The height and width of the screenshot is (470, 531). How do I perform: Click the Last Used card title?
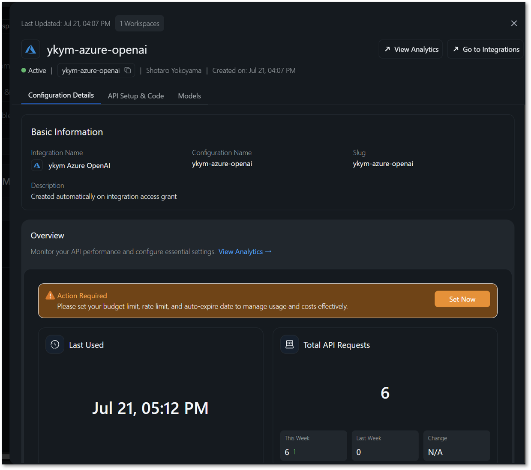[x=86, y=345]
